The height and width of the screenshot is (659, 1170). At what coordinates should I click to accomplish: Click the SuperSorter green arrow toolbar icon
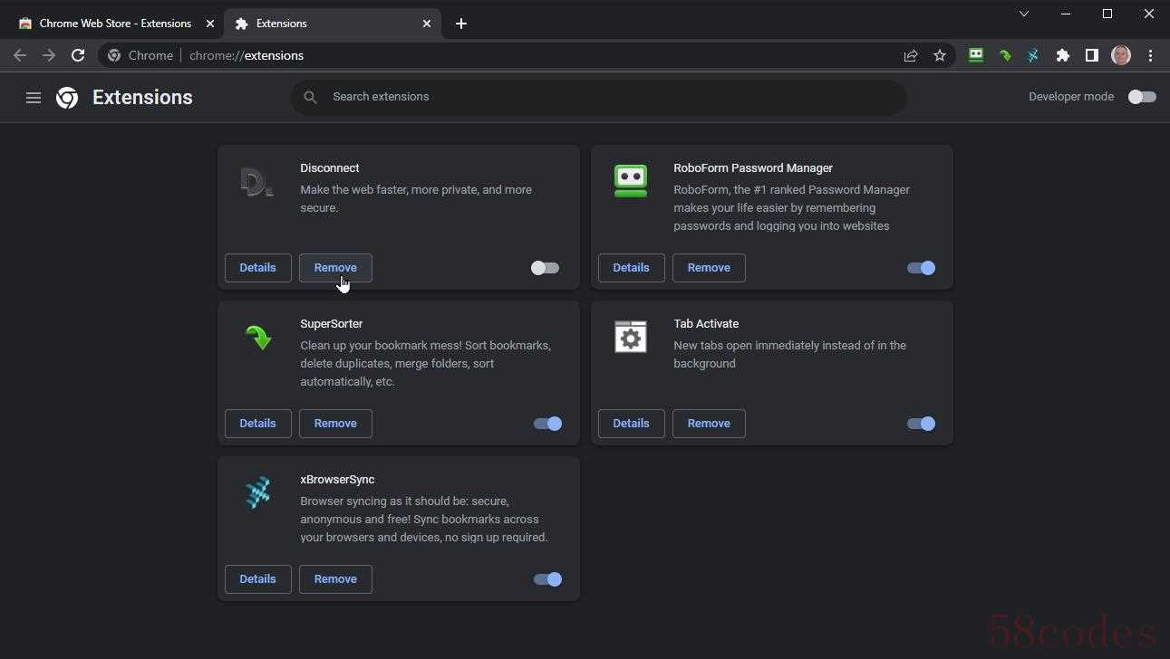coord(1005,55)
